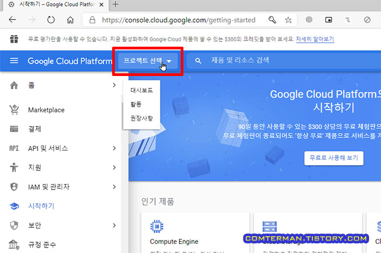
Task: Click the 자세히 알아보기 link
Action: [315, 39]
